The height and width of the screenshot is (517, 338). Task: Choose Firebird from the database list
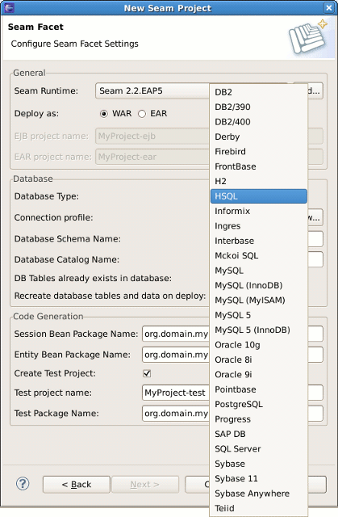[259, 152]
